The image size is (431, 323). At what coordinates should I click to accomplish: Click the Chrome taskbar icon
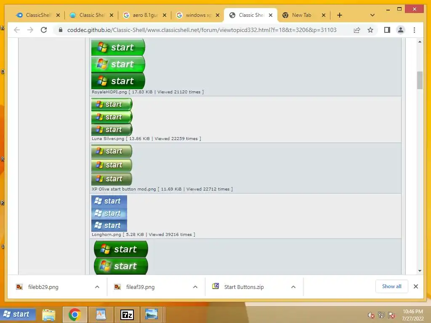coord(75,315)
